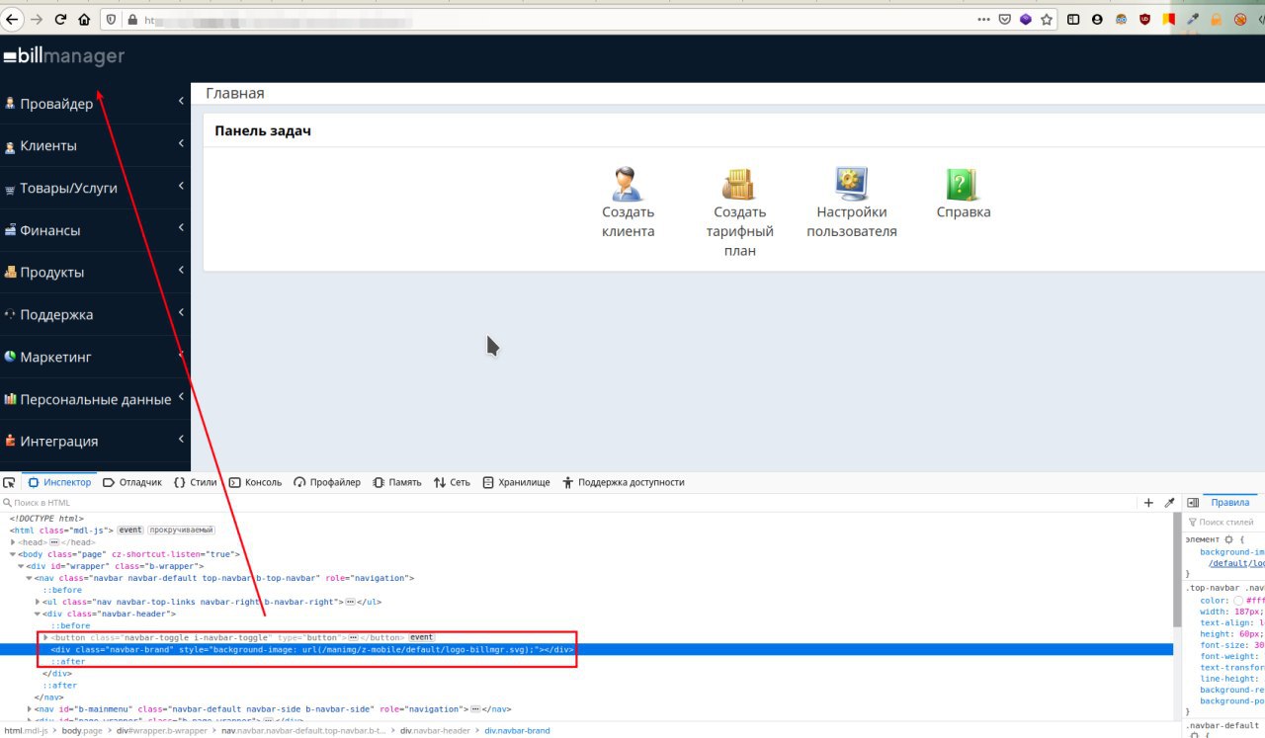1265x738 pixels.
Task: Click the Marketing pie chart icon
Action: [x=10, y=357]
